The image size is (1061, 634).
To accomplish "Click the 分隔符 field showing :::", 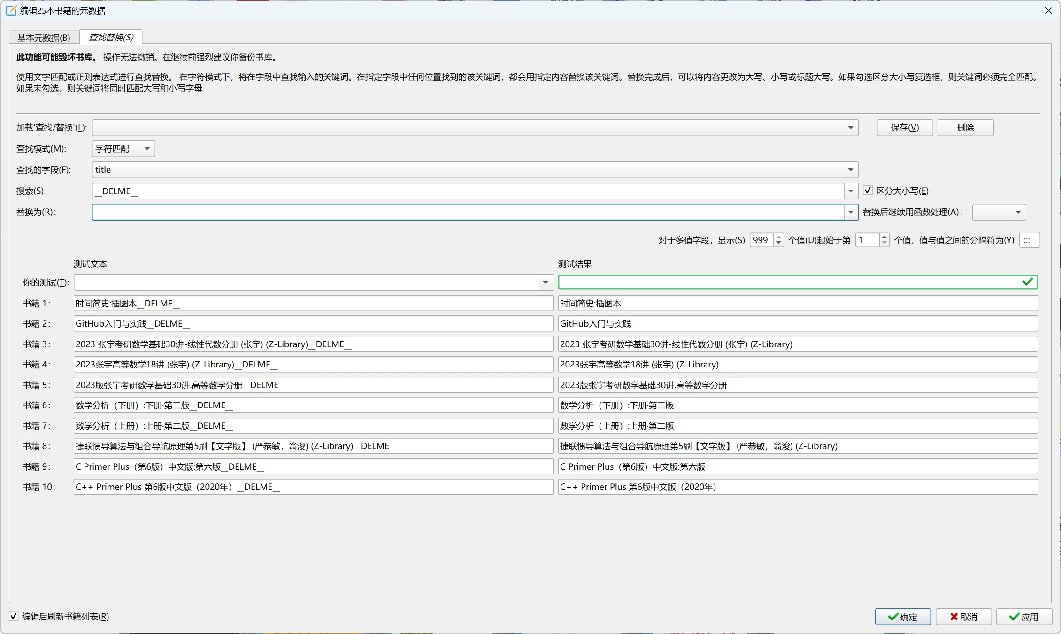I will coord(1030,240).
